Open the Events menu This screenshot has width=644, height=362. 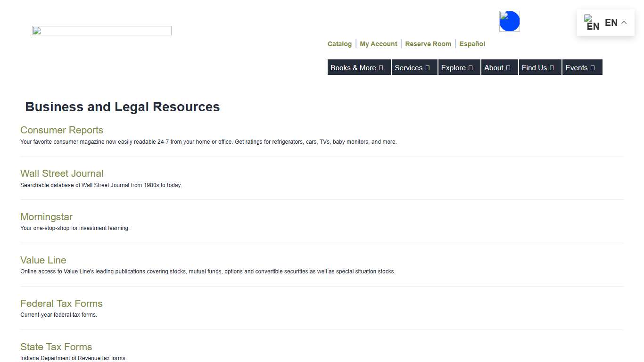click(x=582, y=67)
